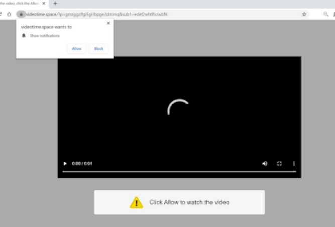Enter fullscreen video mode
This screenshot has width=335, height=227.
(x=279, y=164)
